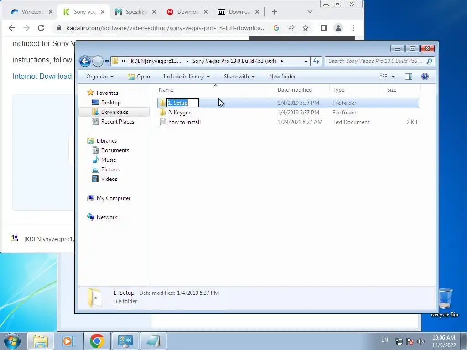Image resolution: width=467 pixels, height=350 pixels.
Task: Go to Downloads in the navigation pane
Action: pyautogui.click(x=114, y=112)
